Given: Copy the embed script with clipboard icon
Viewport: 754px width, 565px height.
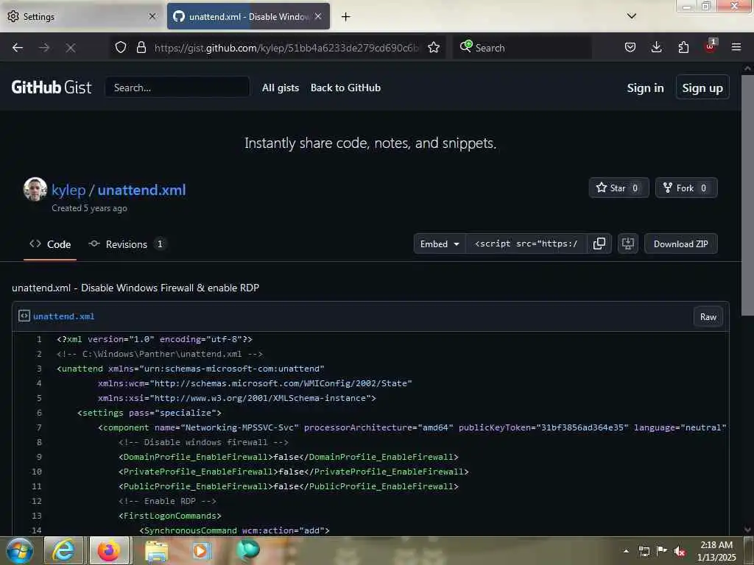Looking at the screenshot, I should [599, 244].
